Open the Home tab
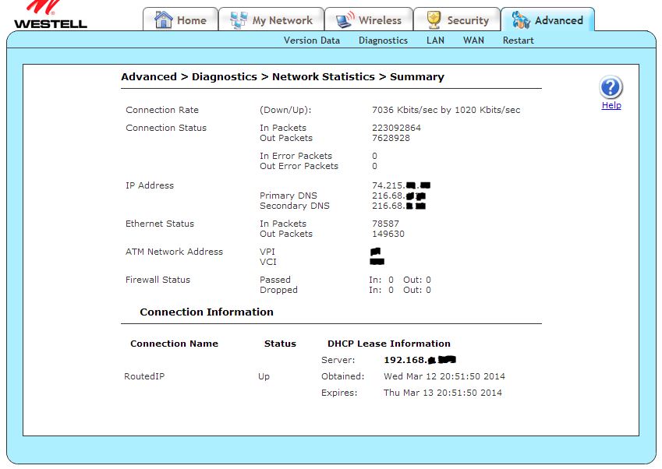 click(x=180, y=19)
